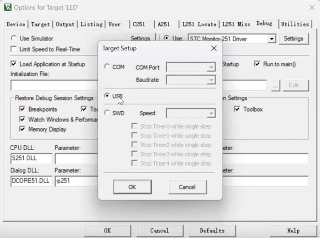The image size is (320, 238).
Task: Disable the Run to main() checkbox
Action: pyautogui.click(x=257, y=64)
